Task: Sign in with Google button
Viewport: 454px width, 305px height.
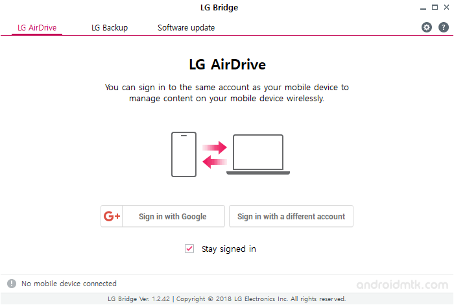Action: [x=163, y=216]
